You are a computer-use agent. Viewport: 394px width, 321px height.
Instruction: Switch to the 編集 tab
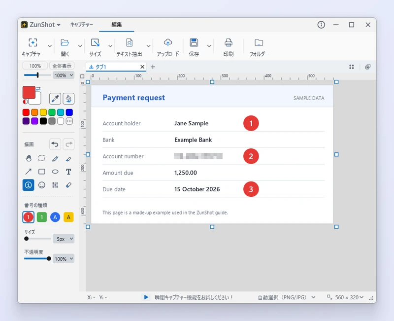point(117,25)
